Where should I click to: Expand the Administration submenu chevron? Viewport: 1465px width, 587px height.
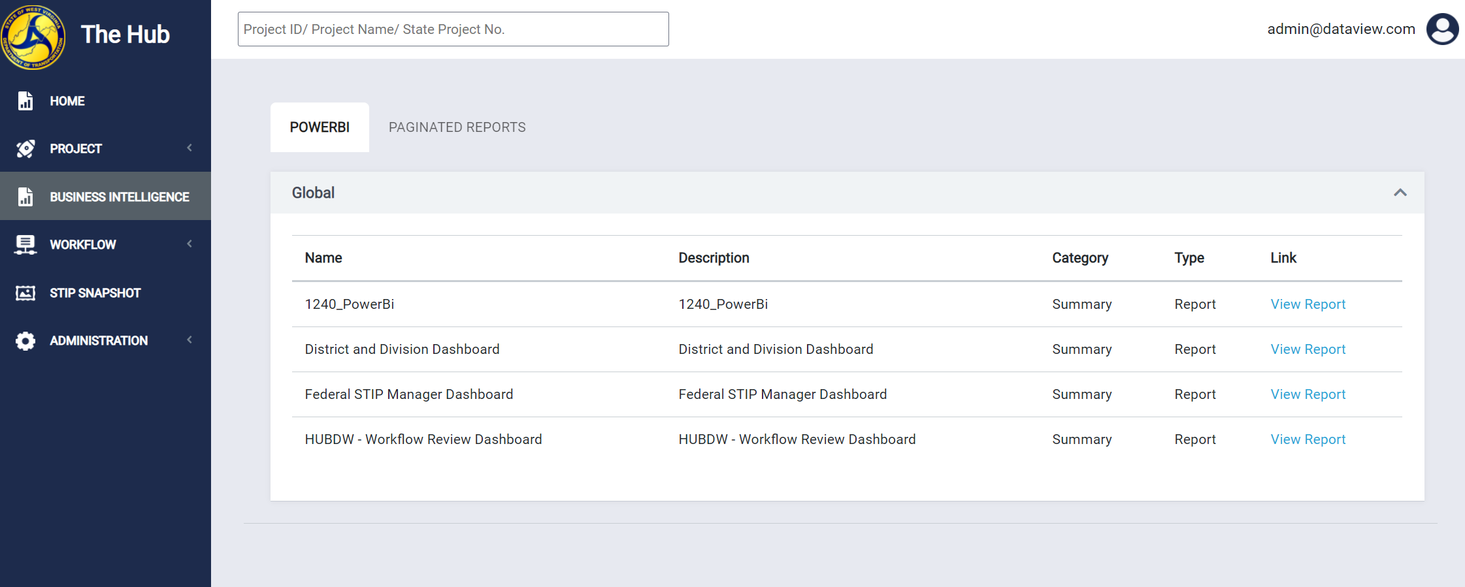pos(189,340)
